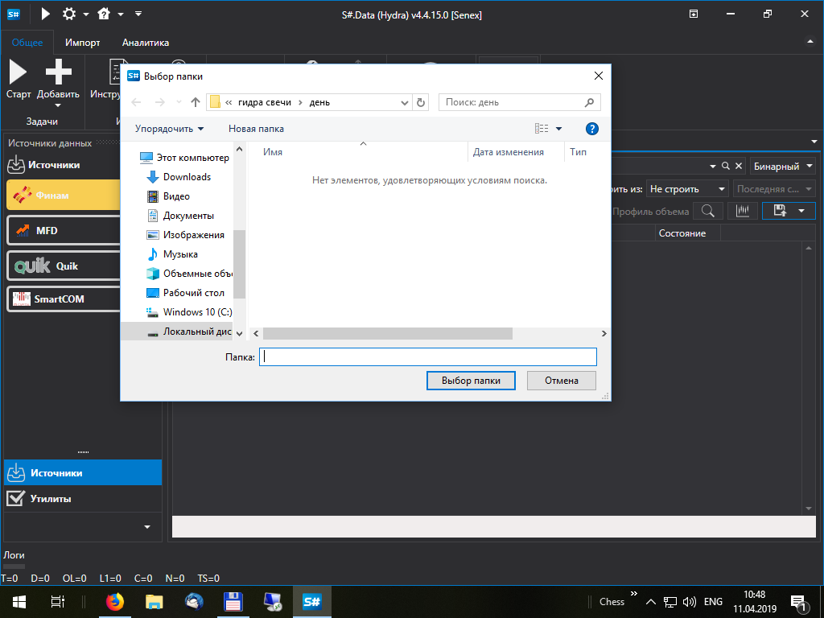
Task: Select the Утилиты navigation tab
Action: [83, 498]
